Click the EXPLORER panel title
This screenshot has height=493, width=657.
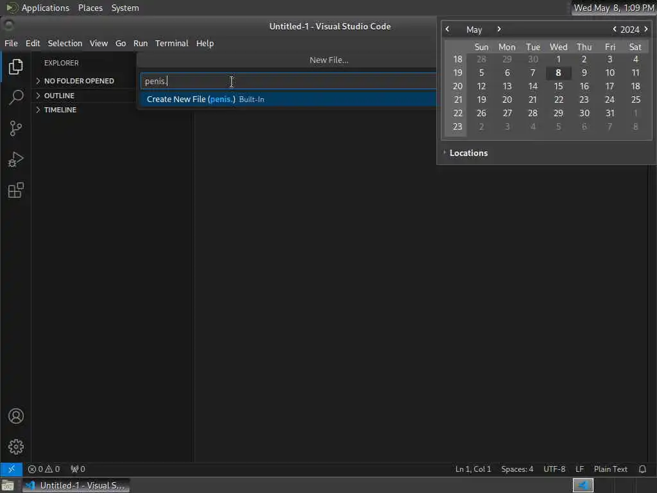click(x=61, y=63)
